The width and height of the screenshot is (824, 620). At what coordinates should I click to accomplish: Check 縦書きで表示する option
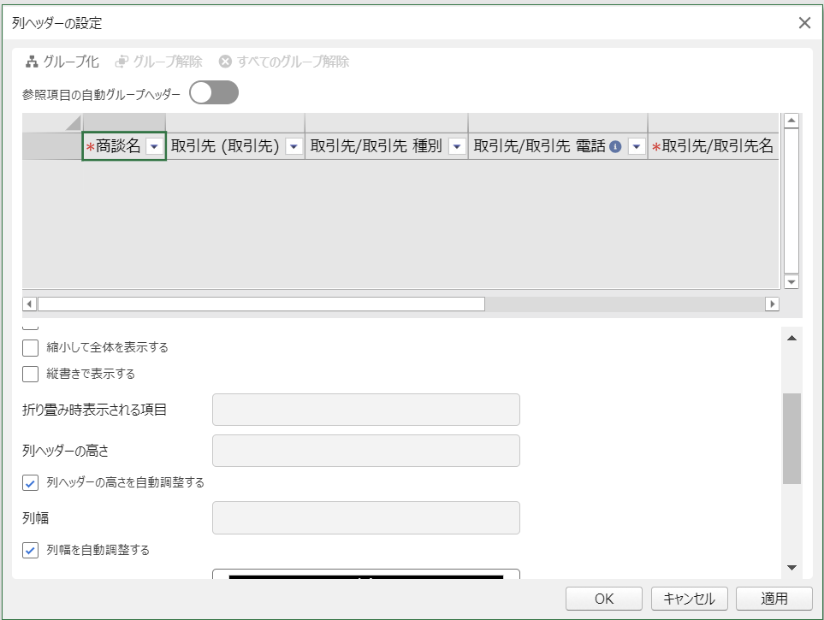pyautogui.click(x=31, y=374)
